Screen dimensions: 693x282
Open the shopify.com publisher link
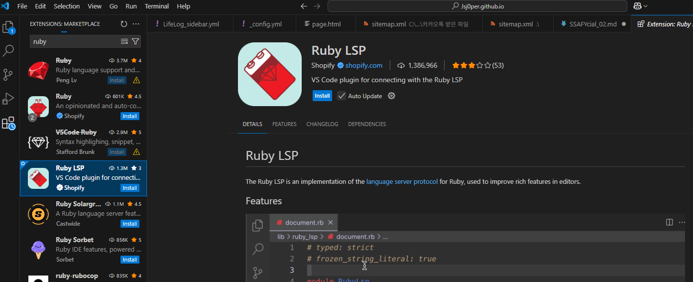click(x=363, y=65)
